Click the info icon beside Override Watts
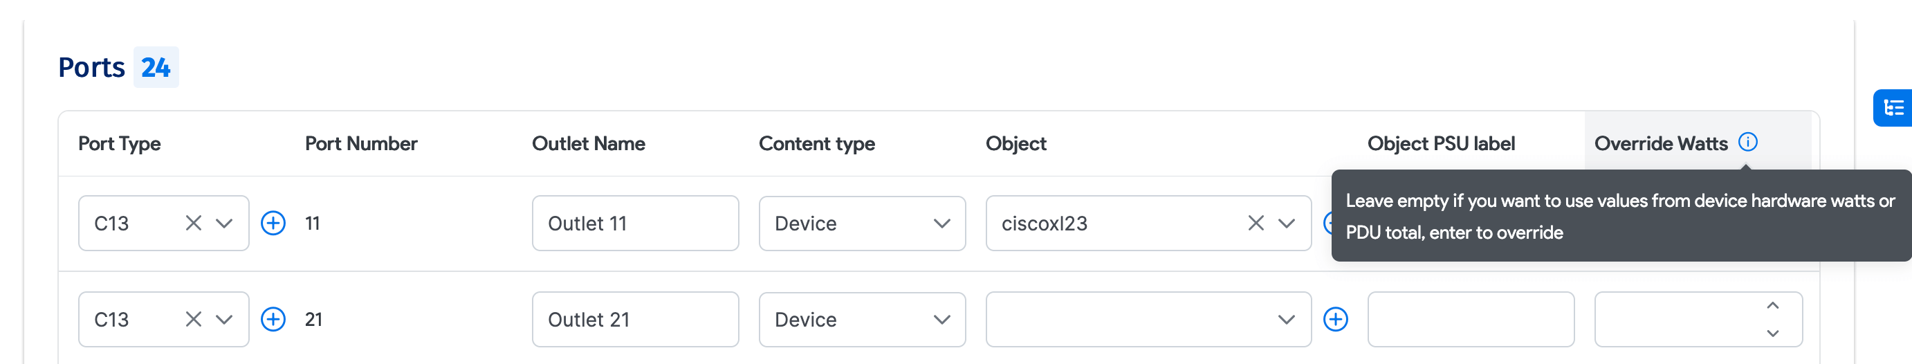 coord(1748,142)
